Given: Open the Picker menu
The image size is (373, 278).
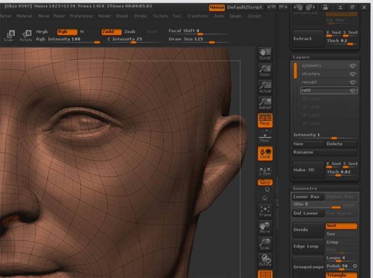Looking at the screenshot, I should pos(59,16).
